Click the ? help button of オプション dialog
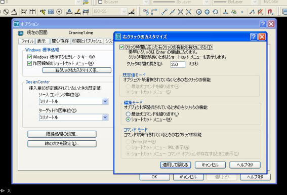 click(x=263, y=24)
